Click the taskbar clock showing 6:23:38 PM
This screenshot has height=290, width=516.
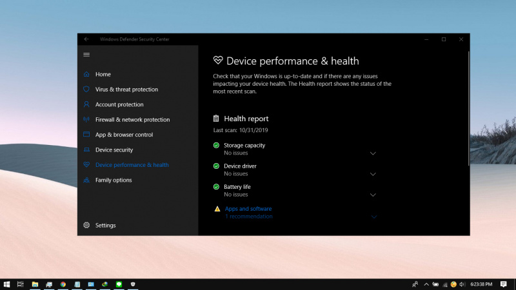pyautogui.click(x=481, y=284)
